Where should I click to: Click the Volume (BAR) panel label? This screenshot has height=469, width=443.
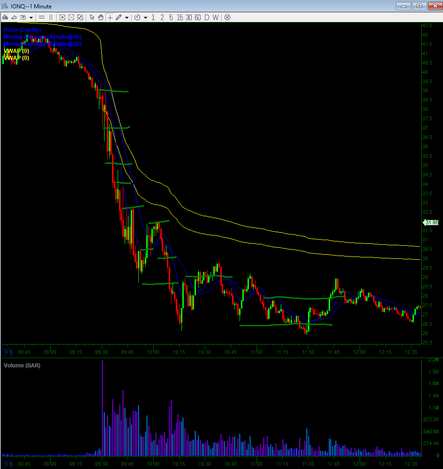pyautogui.click(x=22, y=365)
